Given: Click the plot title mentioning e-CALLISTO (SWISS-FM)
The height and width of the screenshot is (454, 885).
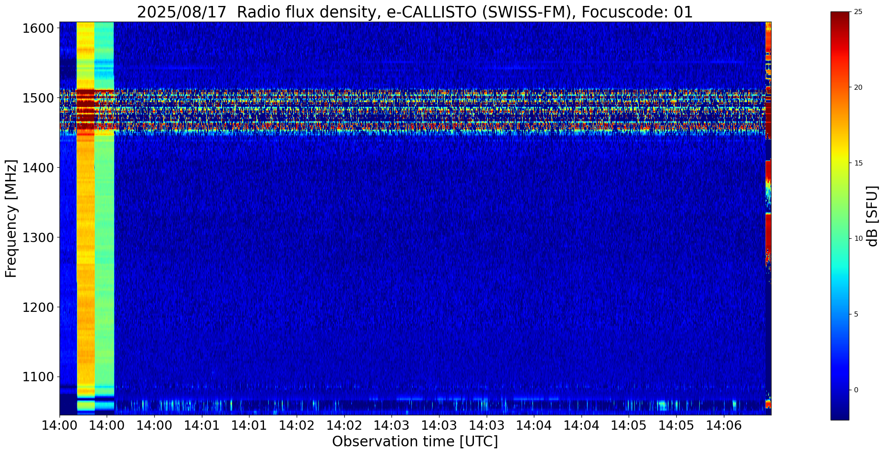Looking at the screenshot, I should [x=415, y=12].
